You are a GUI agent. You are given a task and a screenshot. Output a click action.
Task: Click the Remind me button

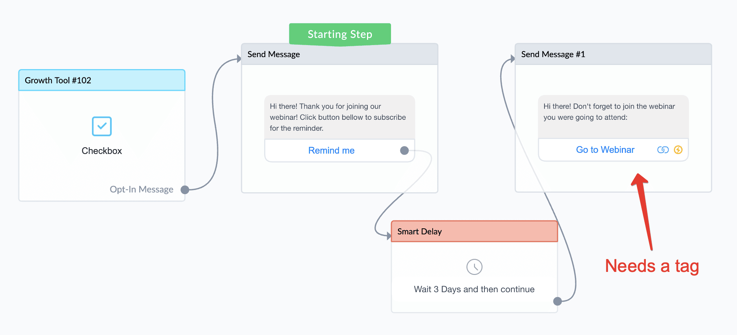pos(331,151)
